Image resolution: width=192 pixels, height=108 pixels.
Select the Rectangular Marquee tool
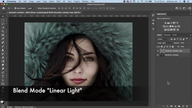pyautogui.click(x=3, y=20)
